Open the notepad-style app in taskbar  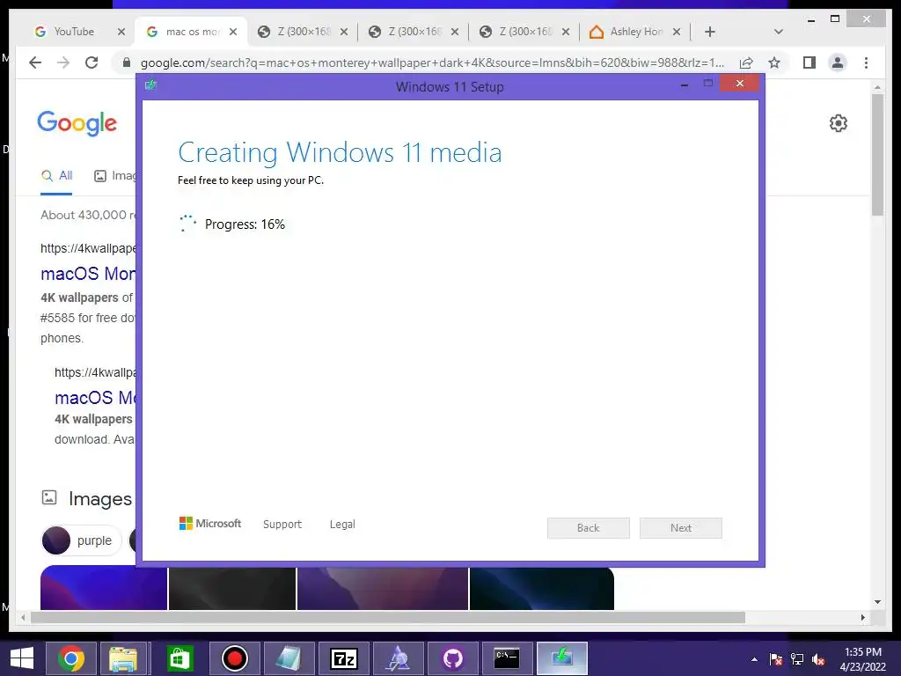coord(289,658)
